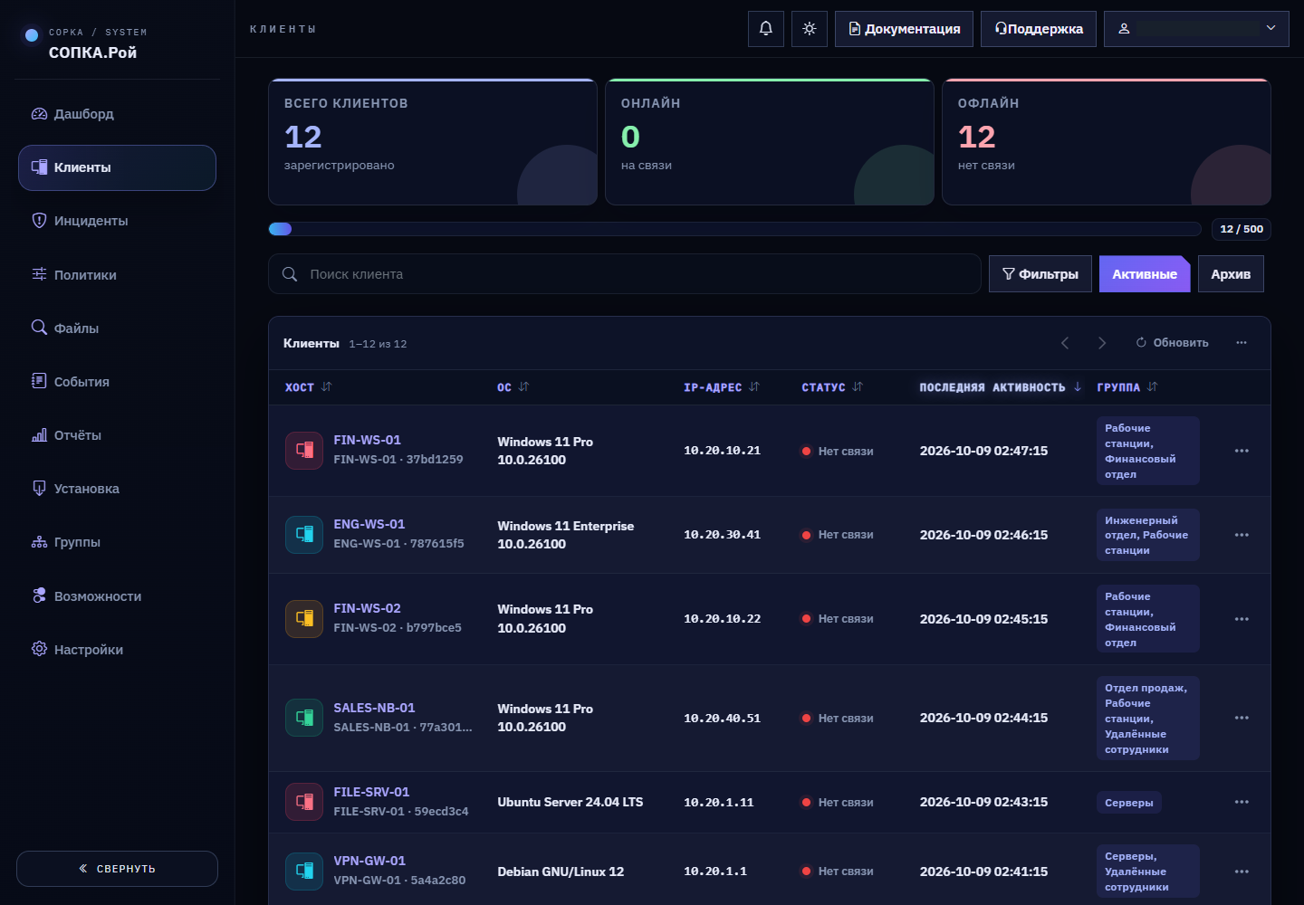
Task: Open Политики in the sidebar
Action: 117,275
